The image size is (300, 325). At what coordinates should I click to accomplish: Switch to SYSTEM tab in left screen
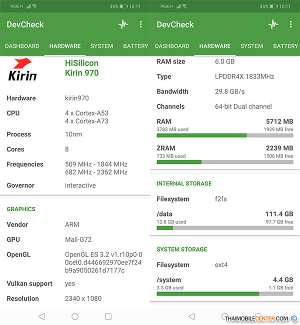pos(102,46)
